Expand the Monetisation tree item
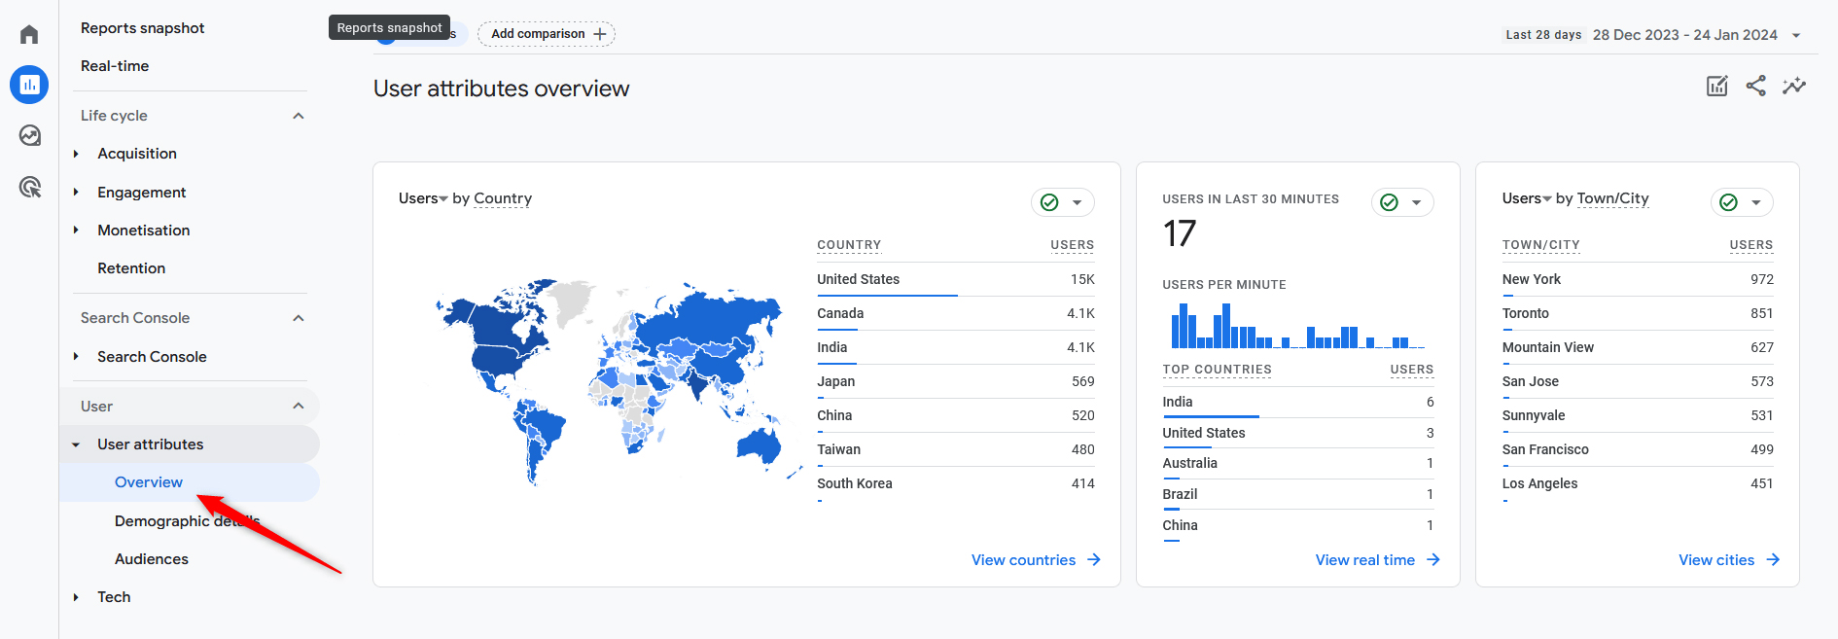1838x639 pixels. pos(76,231)
